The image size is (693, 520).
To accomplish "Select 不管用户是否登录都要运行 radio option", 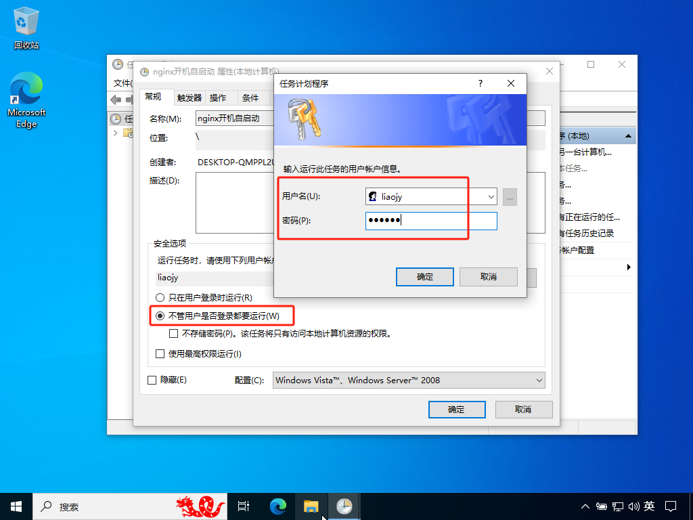I will pos(218,316).
